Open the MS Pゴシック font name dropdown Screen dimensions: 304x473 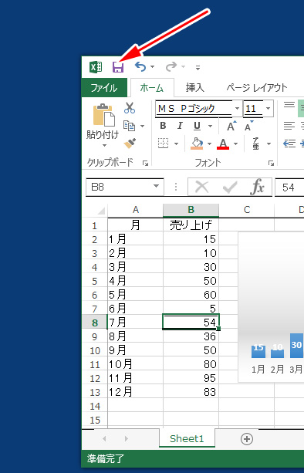click(x=238, y=108)
